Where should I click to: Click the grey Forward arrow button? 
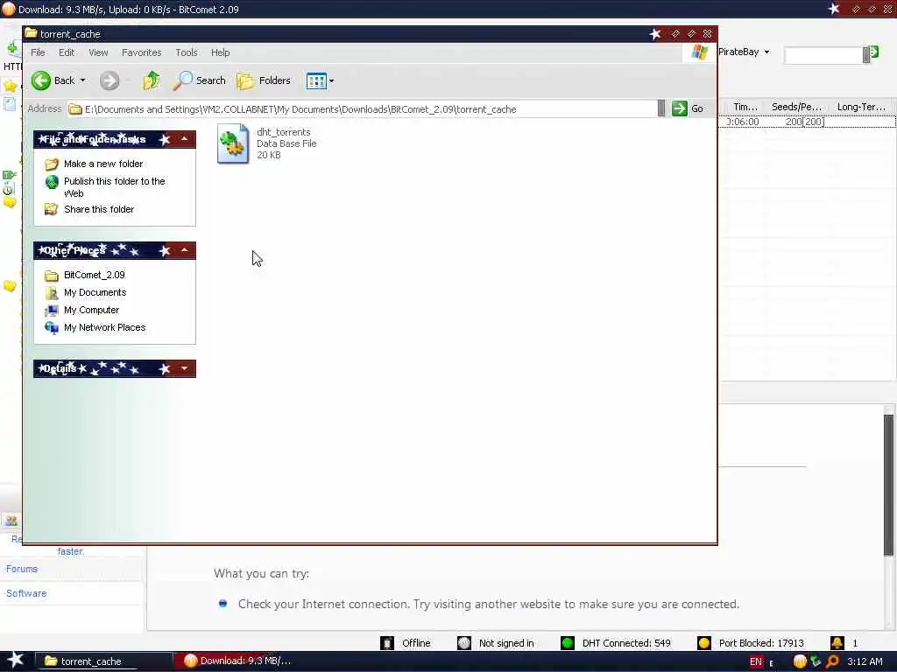tap(109, 80)
